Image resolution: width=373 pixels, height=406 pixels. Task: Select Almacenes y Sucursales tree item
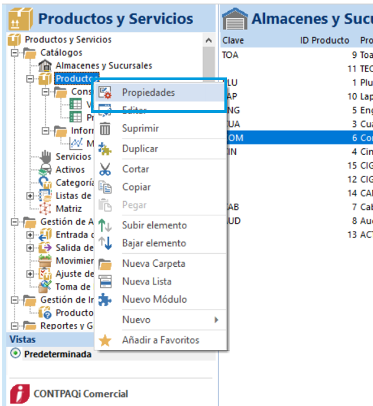tap(104, 66)
